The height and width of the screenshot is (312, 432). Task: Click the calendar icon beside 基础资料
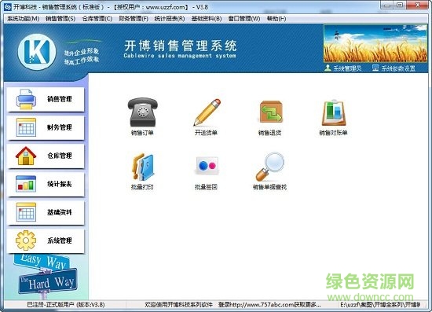pyautogui.click(x=26, y=212)
